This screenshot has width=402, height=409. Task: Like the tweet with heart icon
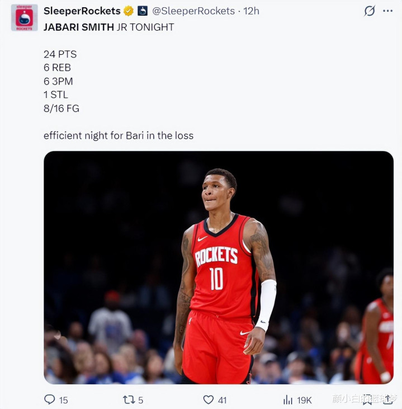209,399
